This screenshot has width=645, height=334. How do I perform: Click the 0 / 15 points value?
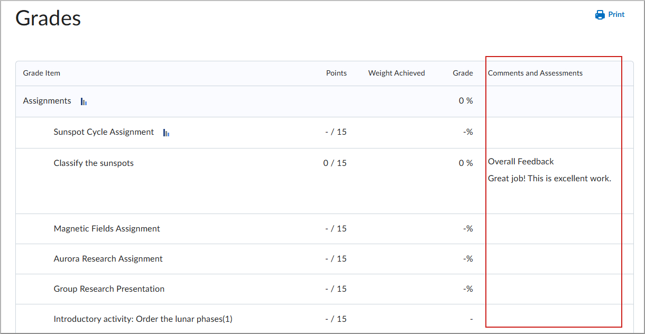point(335,163)
